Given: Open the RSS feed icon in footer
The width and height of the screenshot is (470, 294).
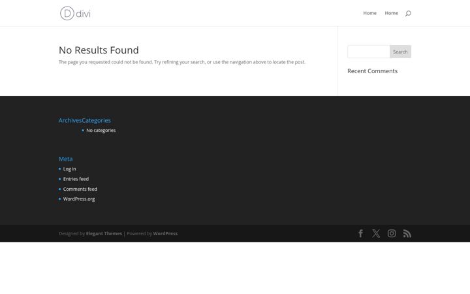Looking at the screenshot, I should click(x=407, y=233).
